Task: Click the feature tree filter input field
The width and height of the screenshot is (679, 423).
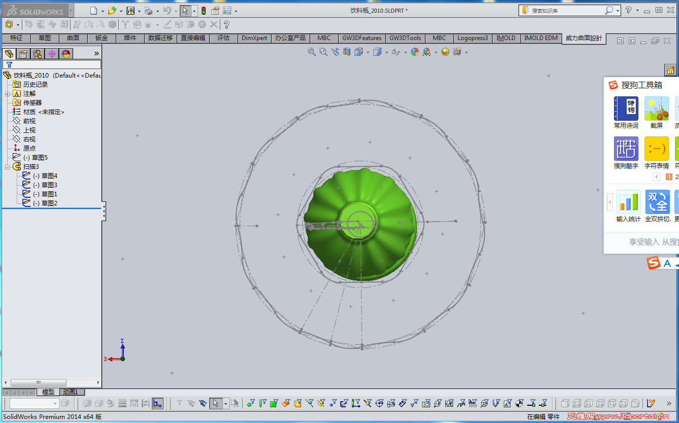Action: pyautogui.click(x=52, y=64)
